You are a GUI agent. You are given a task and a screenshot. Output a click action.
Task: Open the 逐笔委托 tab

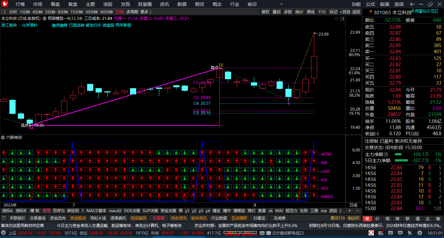[118, 218]
